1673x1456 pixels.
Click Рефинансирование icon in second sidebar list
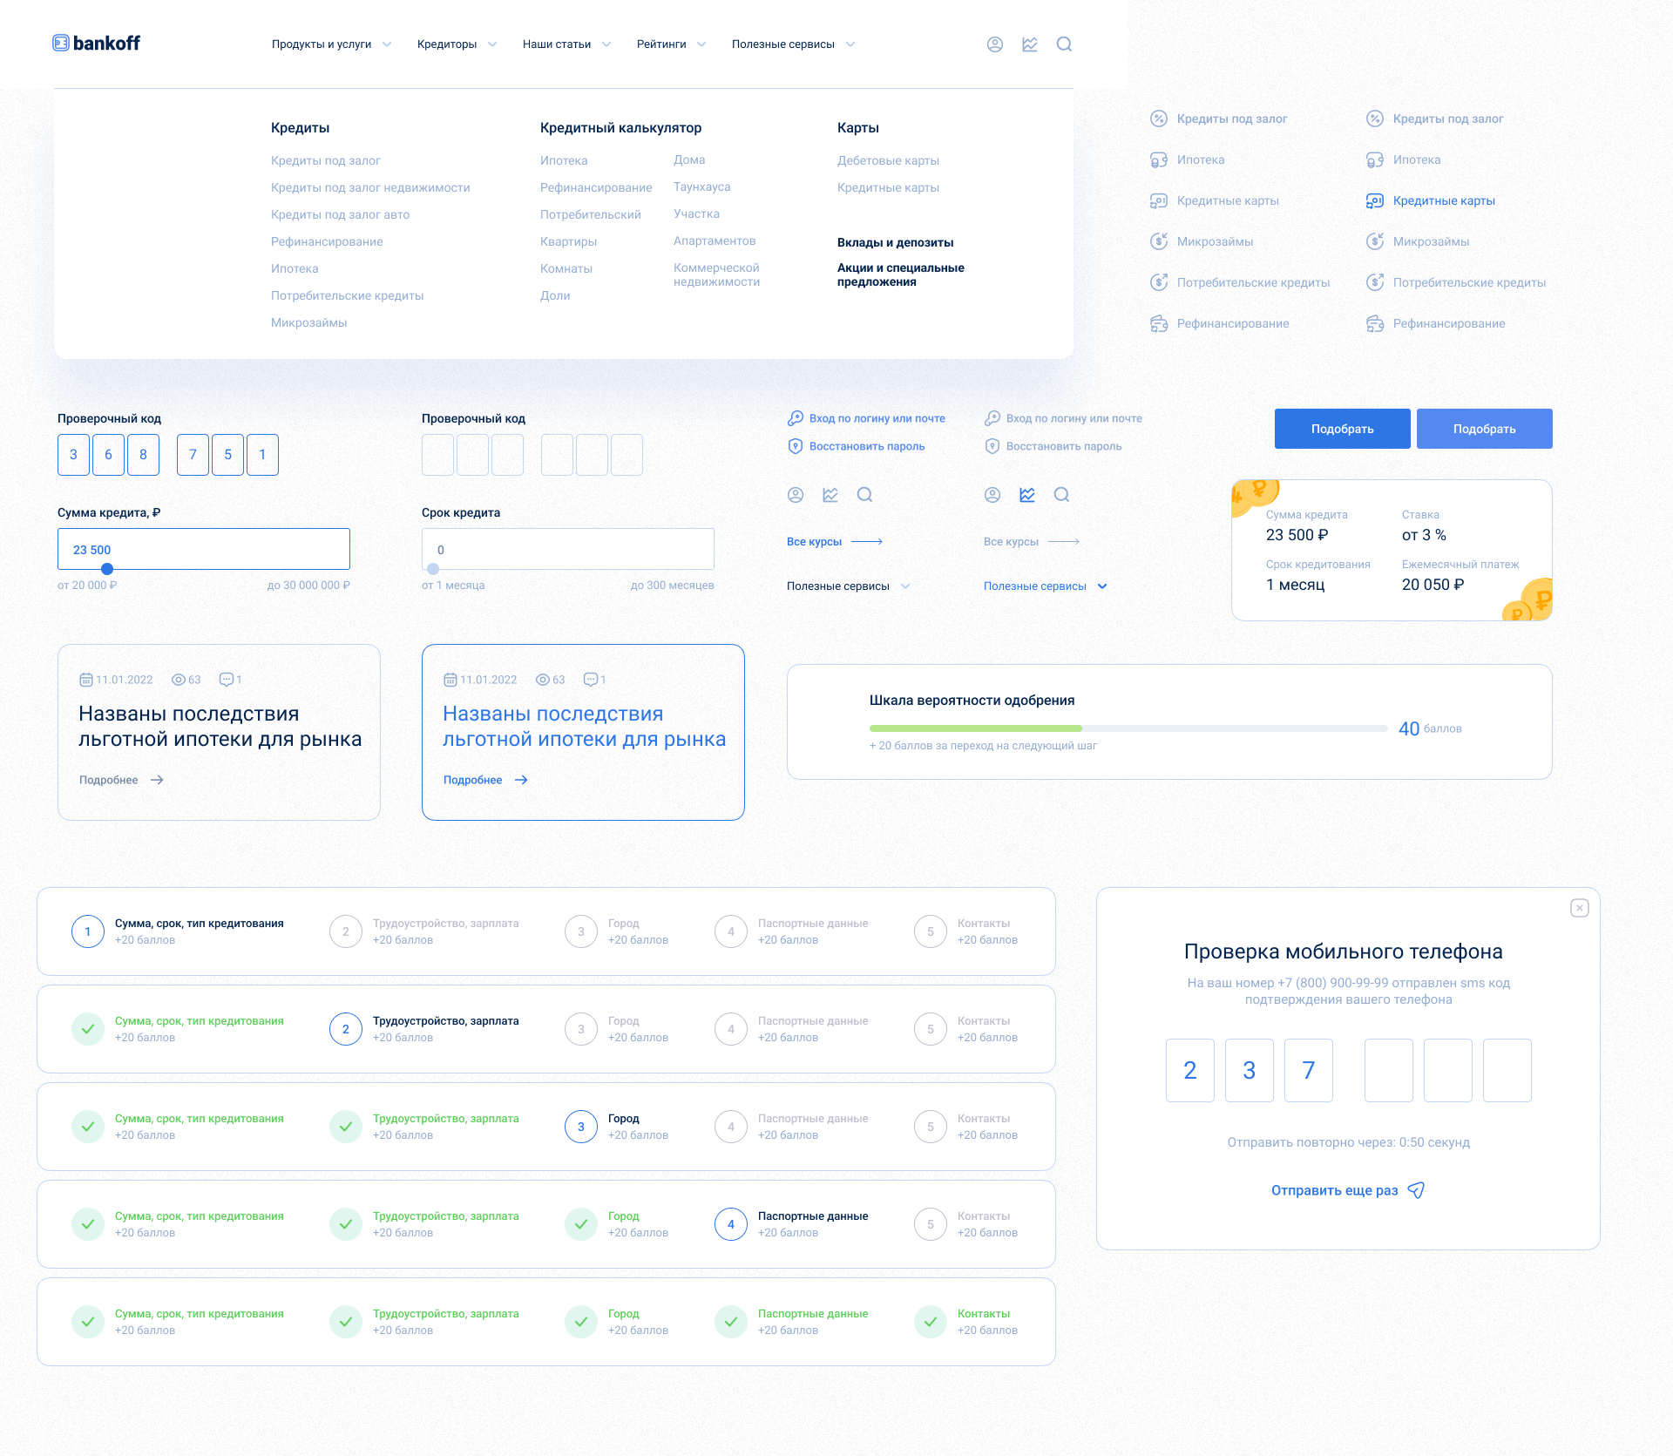point(1374,323)
